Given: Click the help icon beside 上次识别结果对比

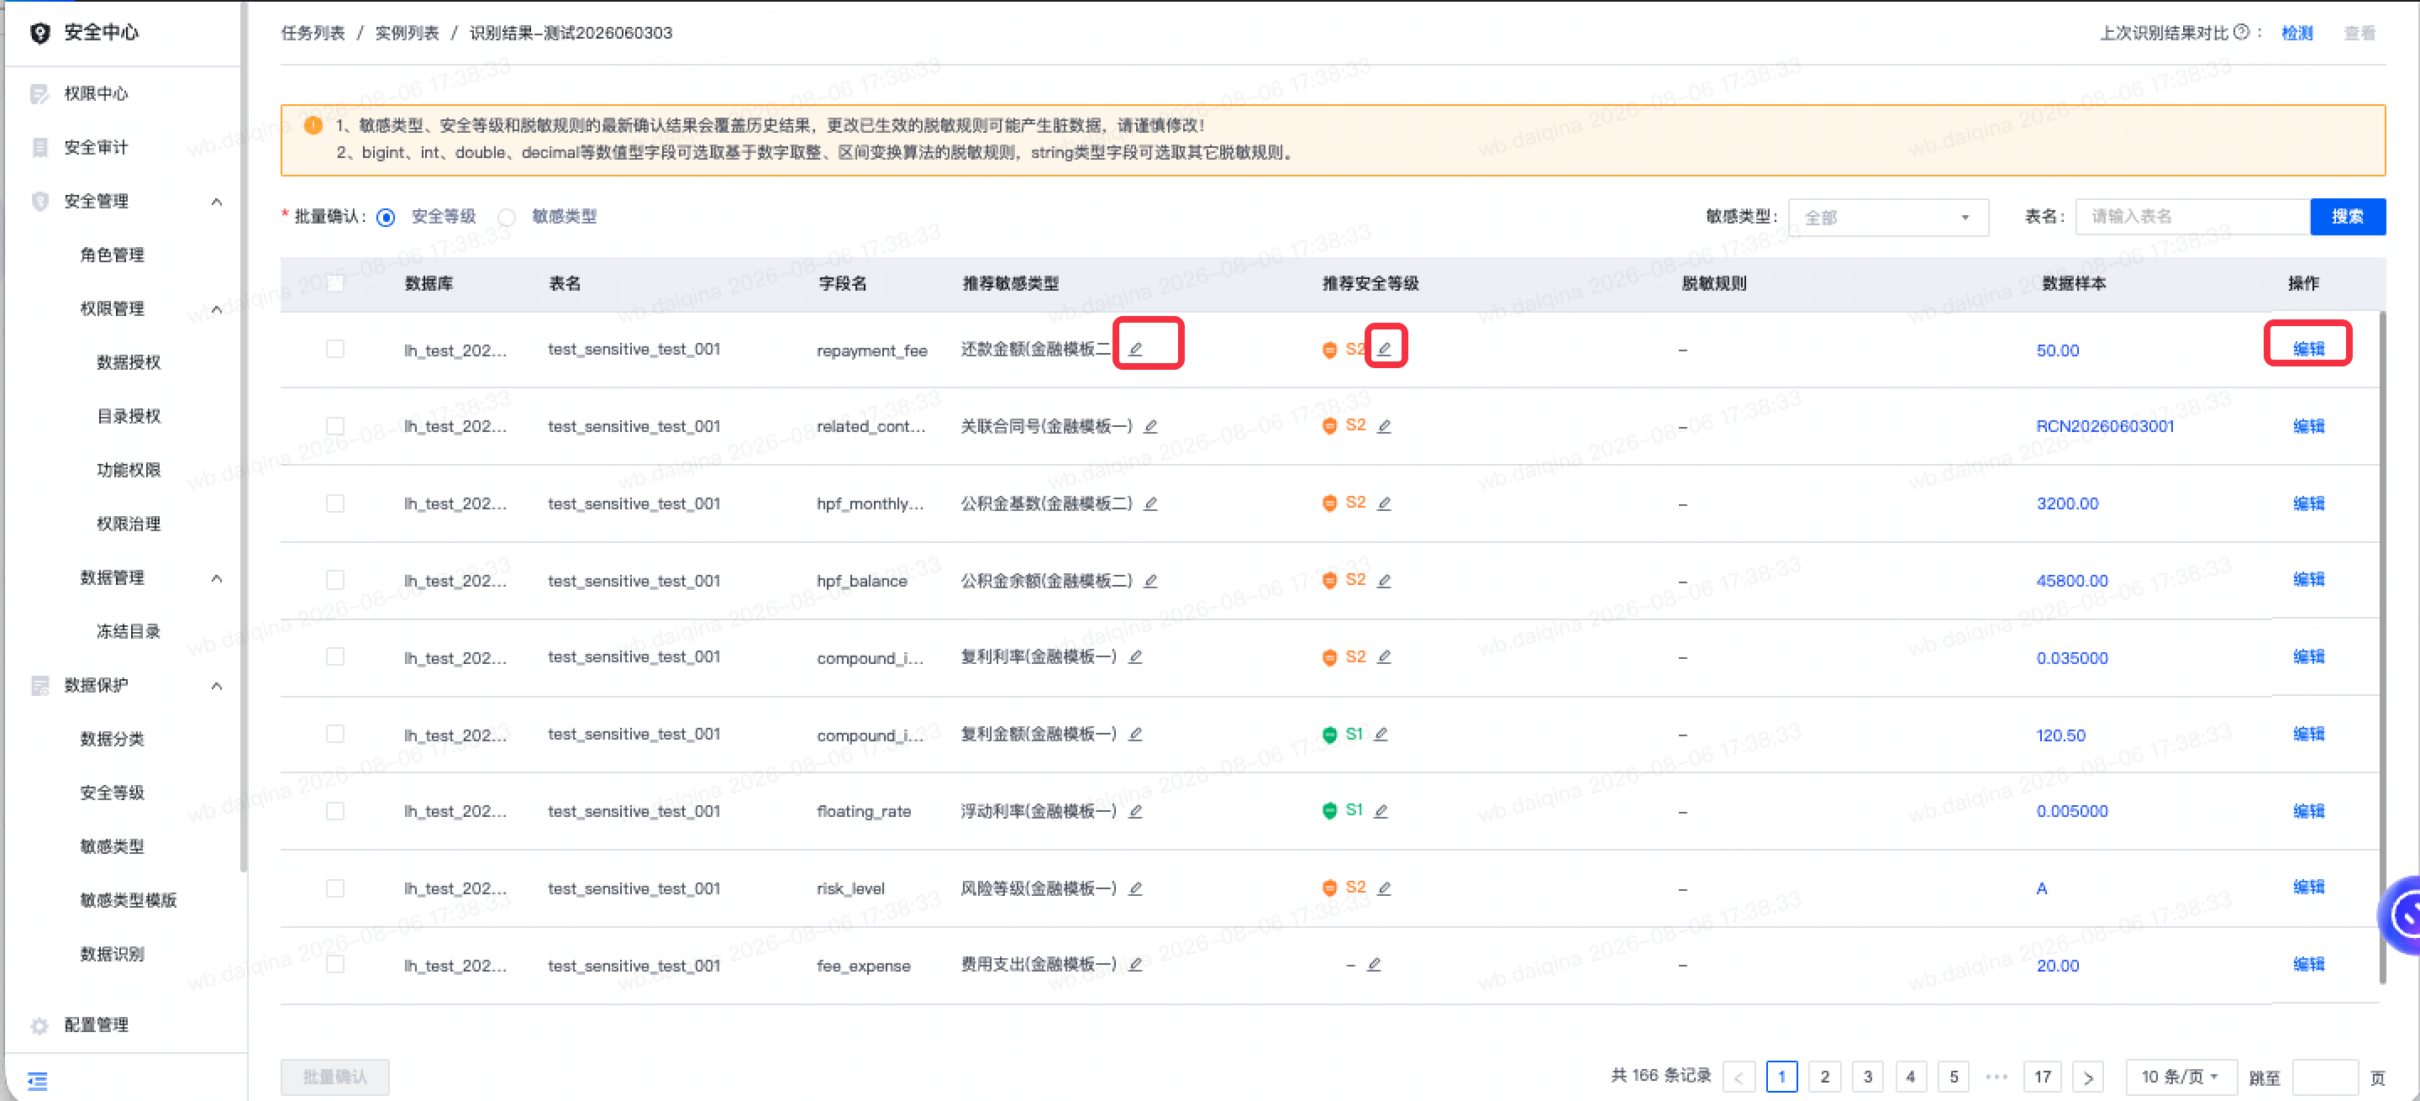Looking at the screenshot, I should click(x=2240, y=32).
